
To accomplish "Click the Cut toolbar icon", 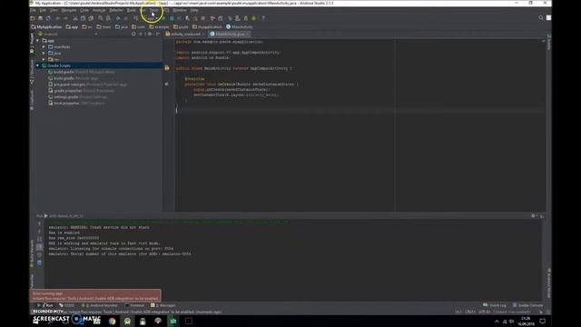I will [75, 18].
